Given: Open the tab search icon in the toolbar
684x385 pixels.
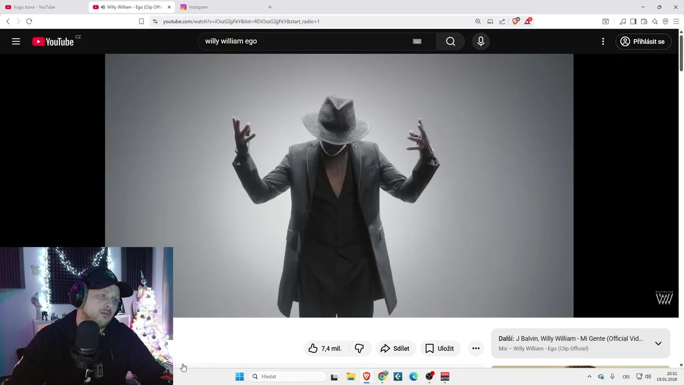Looking at the screenshot, I should point(605,21).
